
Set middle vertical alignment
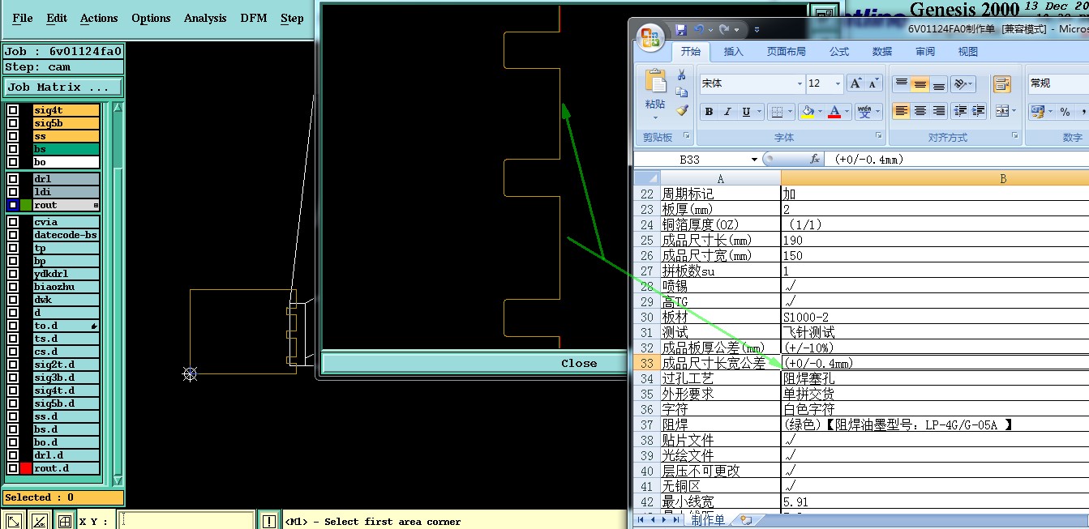coord(920,84)
